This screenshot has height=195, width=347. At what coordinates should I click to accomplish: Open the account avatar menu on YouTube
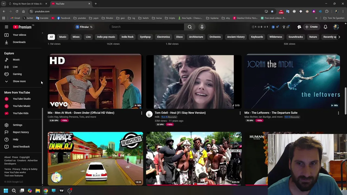click(x=336, y=27)
